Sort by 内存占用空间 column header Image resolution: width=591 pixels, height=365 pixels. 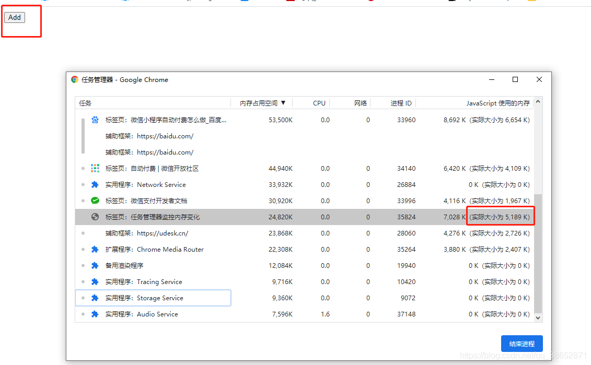[262, 103]
